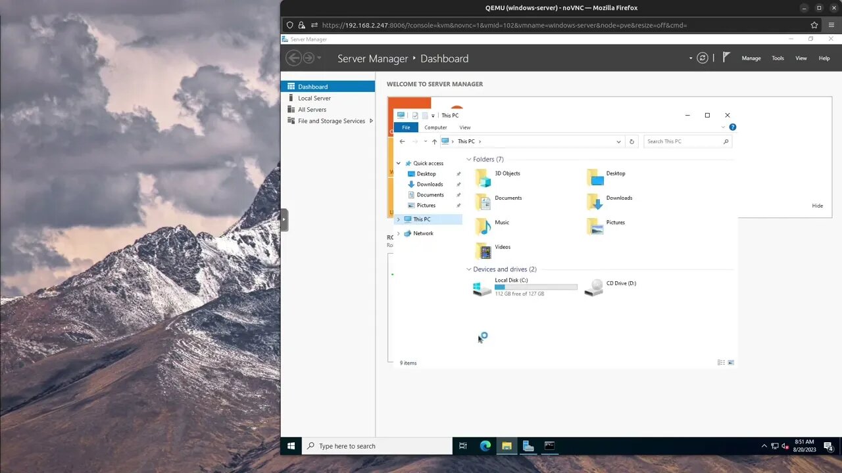Collapse the Devices and drives group

pyautogui.click(x=469, y=269)
